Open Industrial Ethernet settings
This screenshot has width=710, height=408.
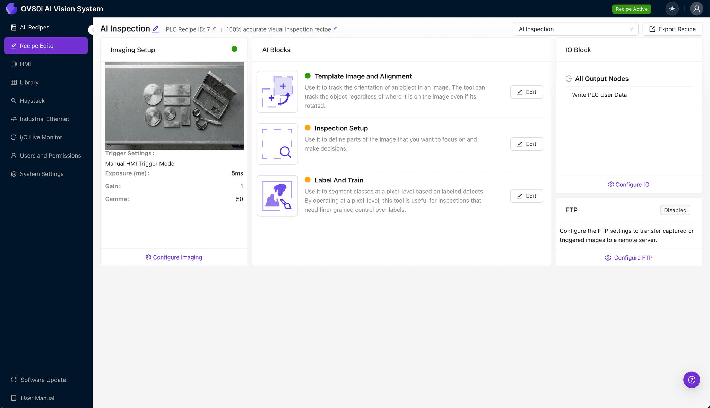46,119
